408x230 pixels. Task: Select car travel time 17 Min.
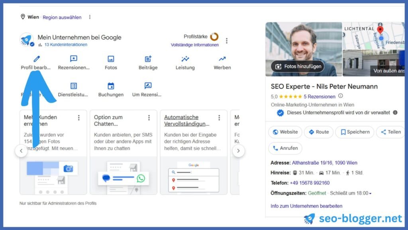[330, 173]
